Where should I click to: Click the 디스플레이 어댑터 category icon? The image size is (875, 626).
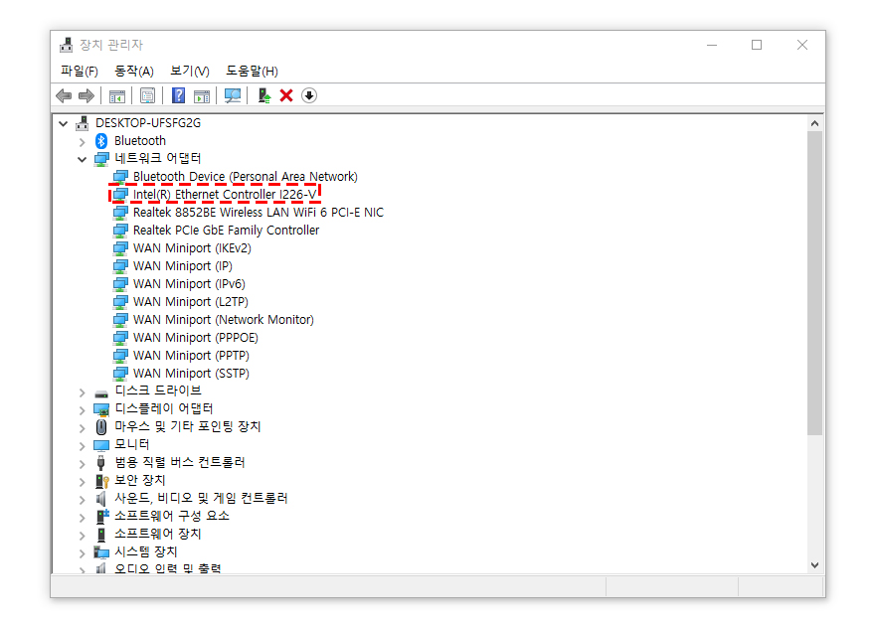tap(101, 409)
